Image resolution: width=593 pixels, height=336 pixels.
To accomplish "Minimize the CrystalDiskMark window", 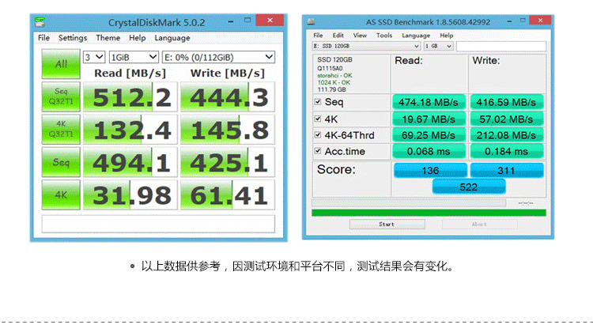I will (231, 21).
